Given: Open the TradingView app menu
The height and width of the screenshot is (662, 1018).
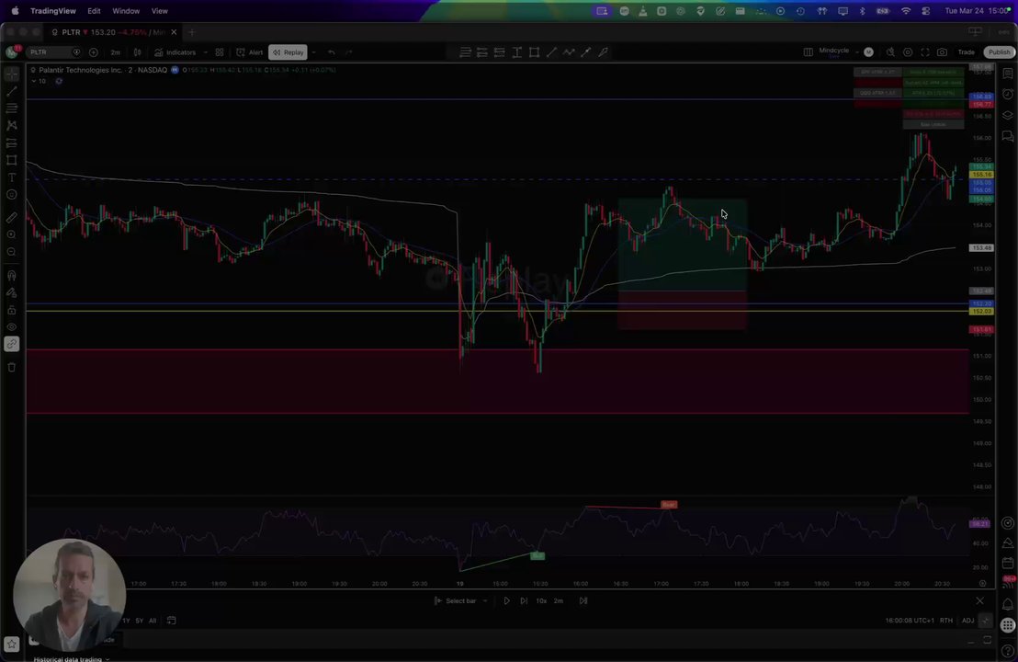Looking at the screenshot, I should (x=53, y=11).
